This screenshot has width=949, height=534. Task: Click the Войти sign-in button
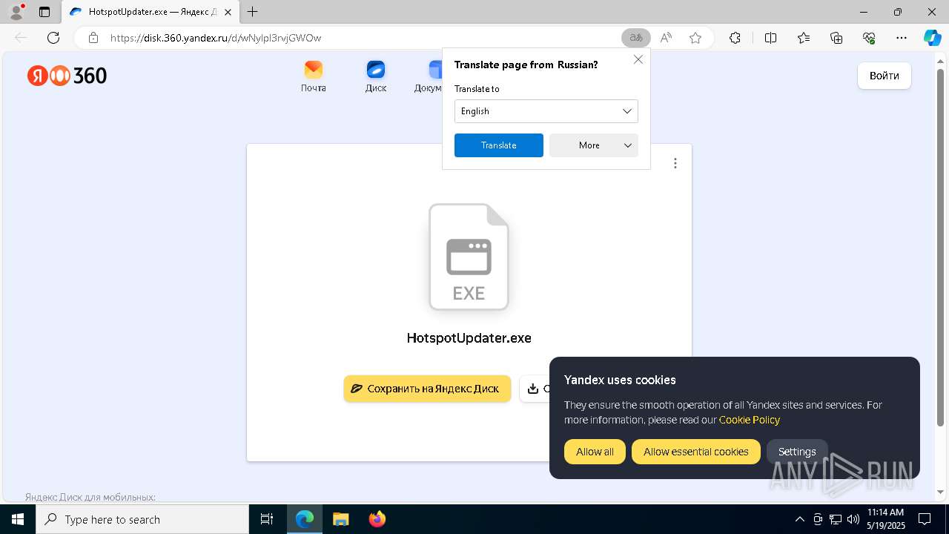(x=884, y=76)
